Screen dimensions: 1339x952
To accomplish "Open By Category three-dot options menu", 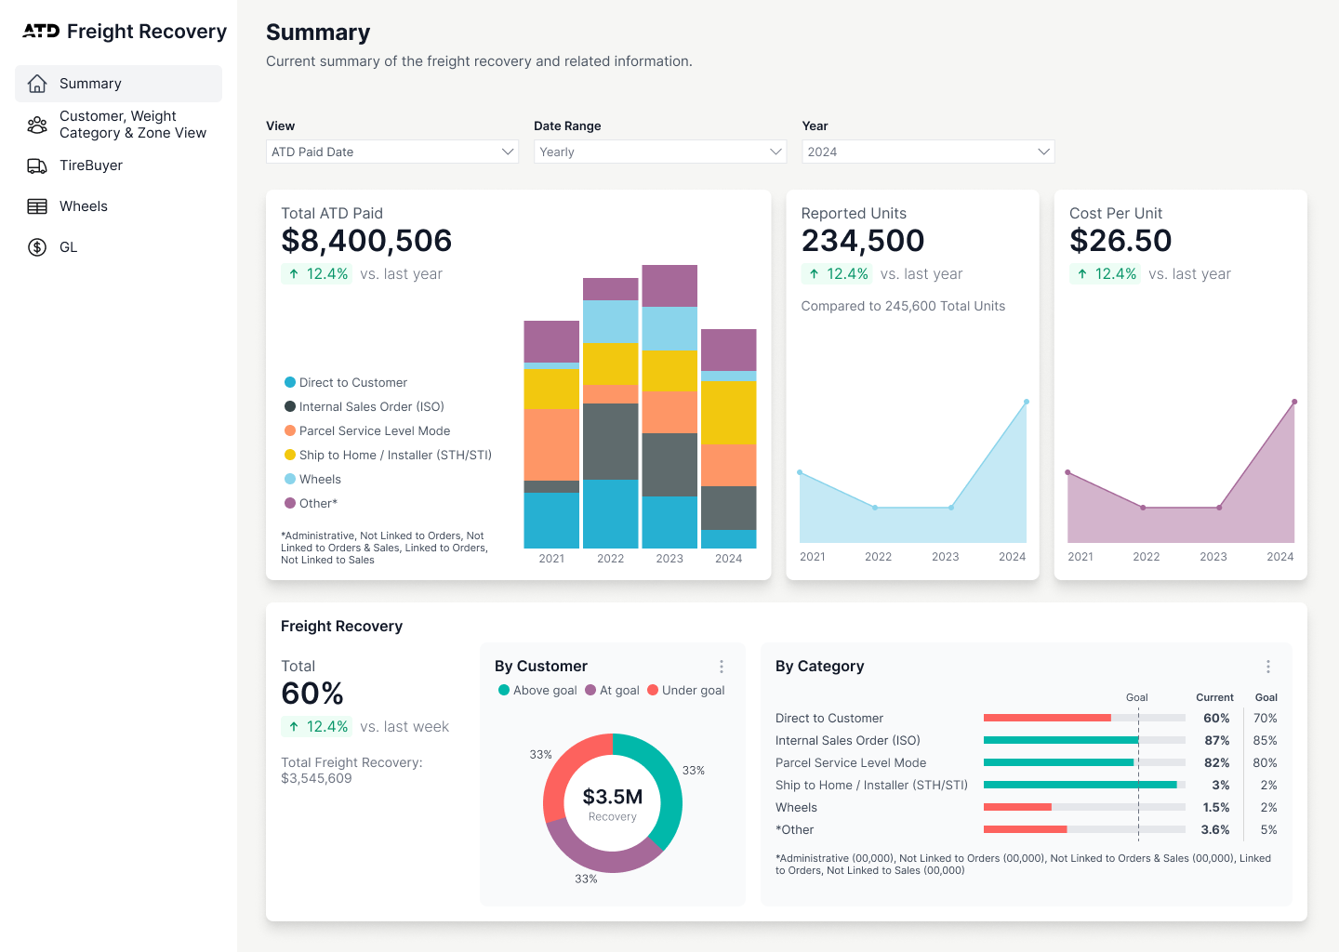I will click(1268, 667).
